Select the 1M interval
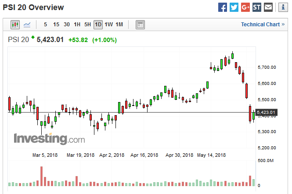Viewport: 292px width, 194px height. 119,25
